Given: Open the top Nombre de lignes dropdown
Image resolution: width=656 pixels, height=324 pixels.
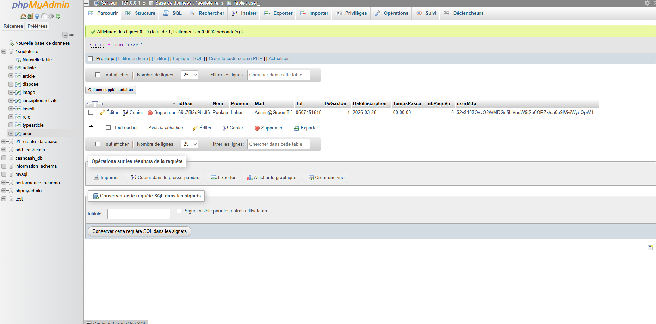Looking at the screenshot, I should coord(190,75).
